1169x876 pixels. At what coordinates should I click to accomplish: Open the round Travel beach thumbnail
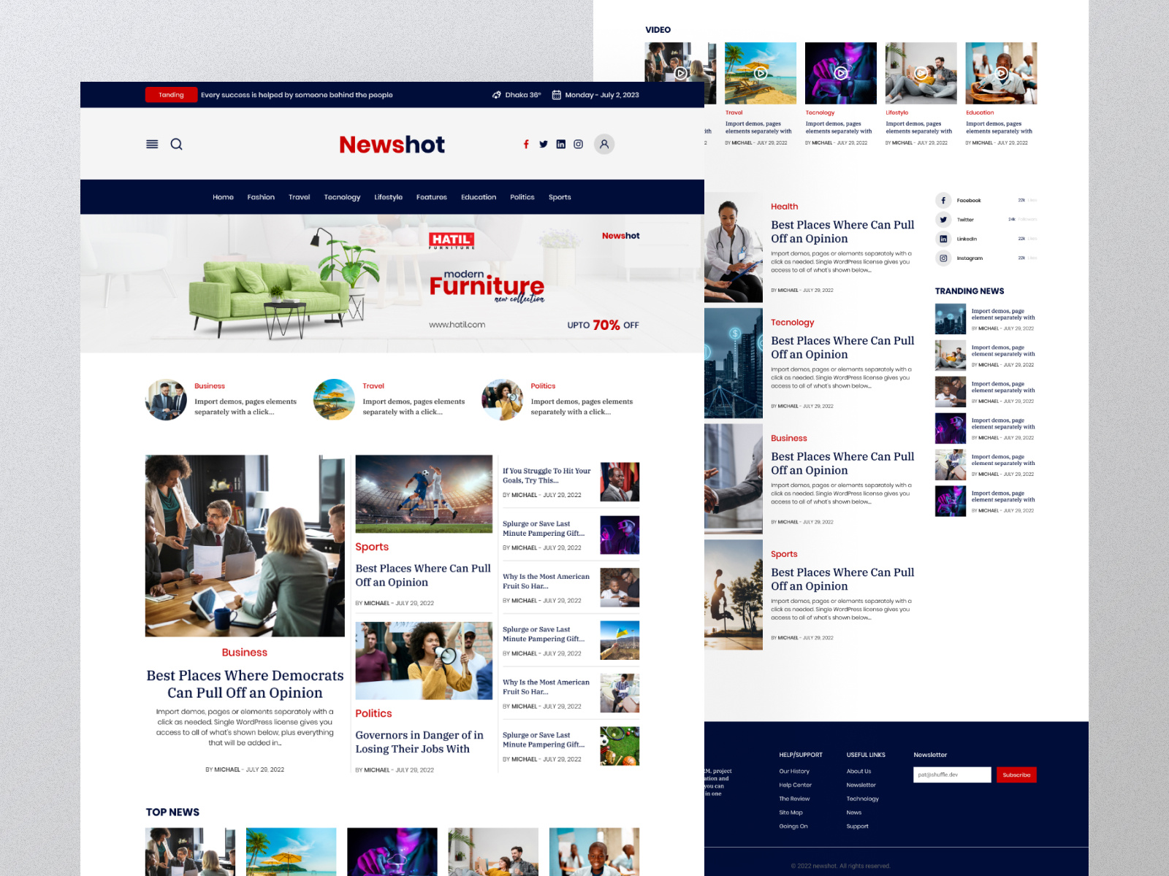point(334,399)
